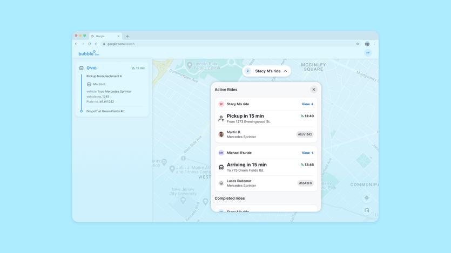Click the headset support icon

[367, 210]
